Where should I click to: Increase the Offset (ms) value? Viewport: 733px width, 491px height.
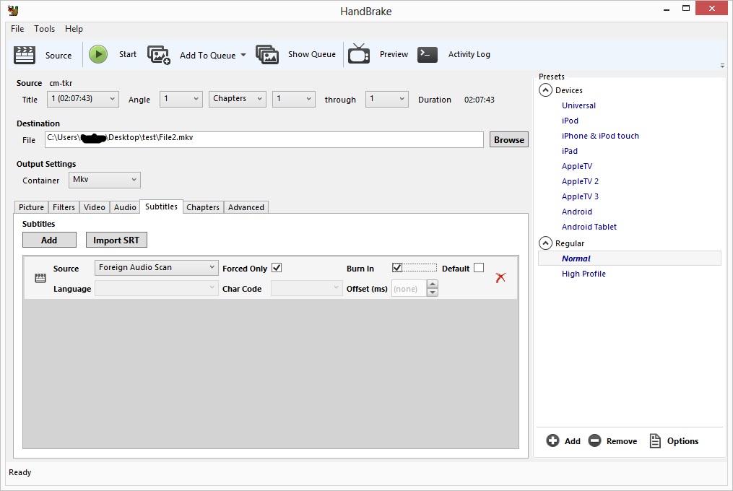click(433, 284)
